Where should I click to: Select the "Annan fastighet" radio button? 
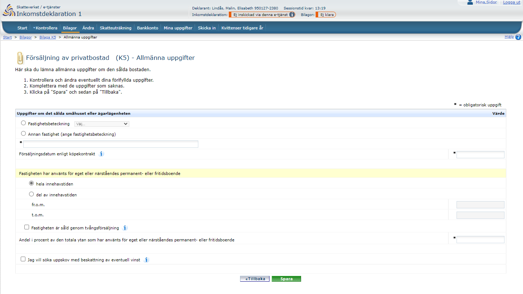point(23,133)
